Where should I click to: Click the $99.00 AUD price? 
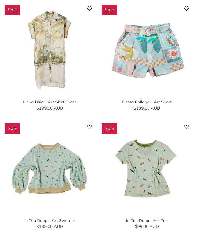coord(147,226)
